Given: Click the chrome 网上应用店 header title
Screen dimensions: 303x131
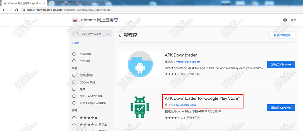Looking at the screenshot, I should (100, 20).
